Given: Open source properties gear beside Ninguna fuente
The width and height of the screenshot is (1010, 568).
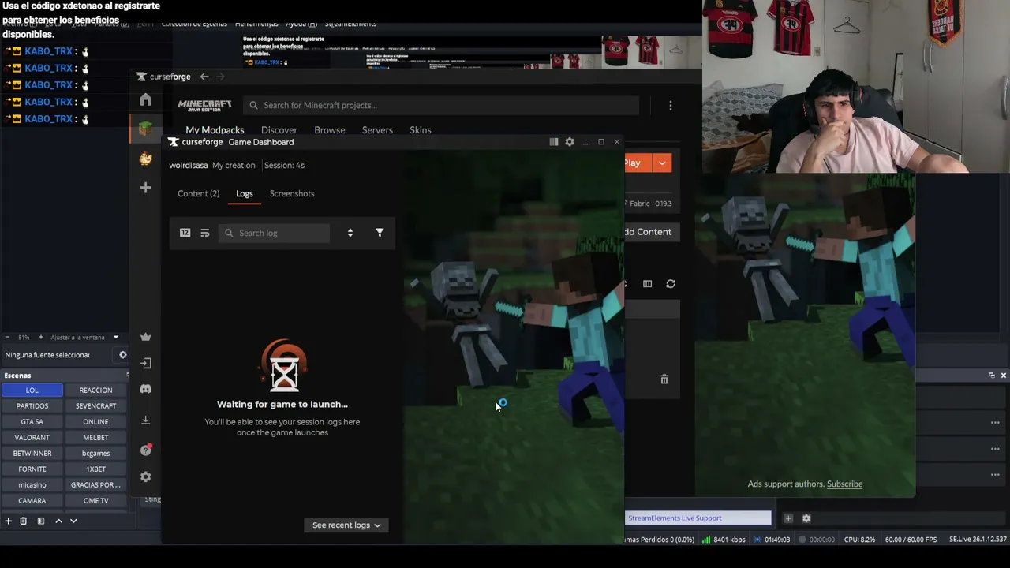Looking at the screenshot, I should pos(123,355).
